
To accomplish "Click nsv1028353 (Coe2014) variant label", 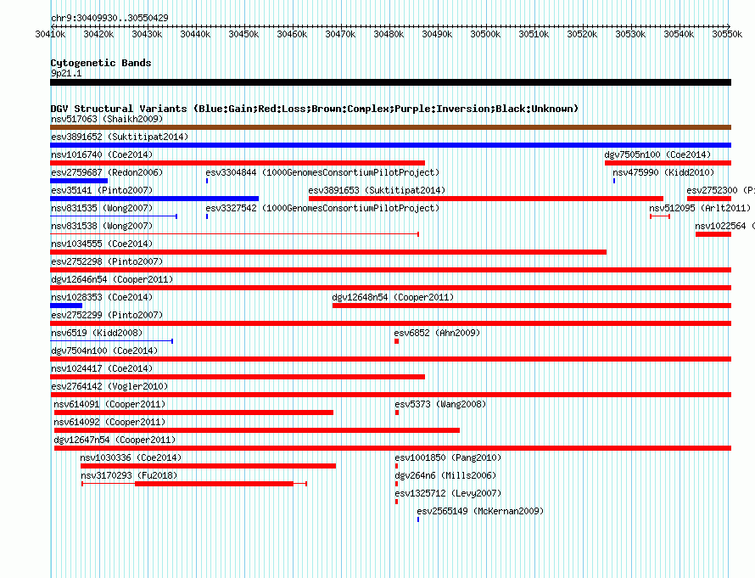I will pyautogui.click(x=102, y=297).
